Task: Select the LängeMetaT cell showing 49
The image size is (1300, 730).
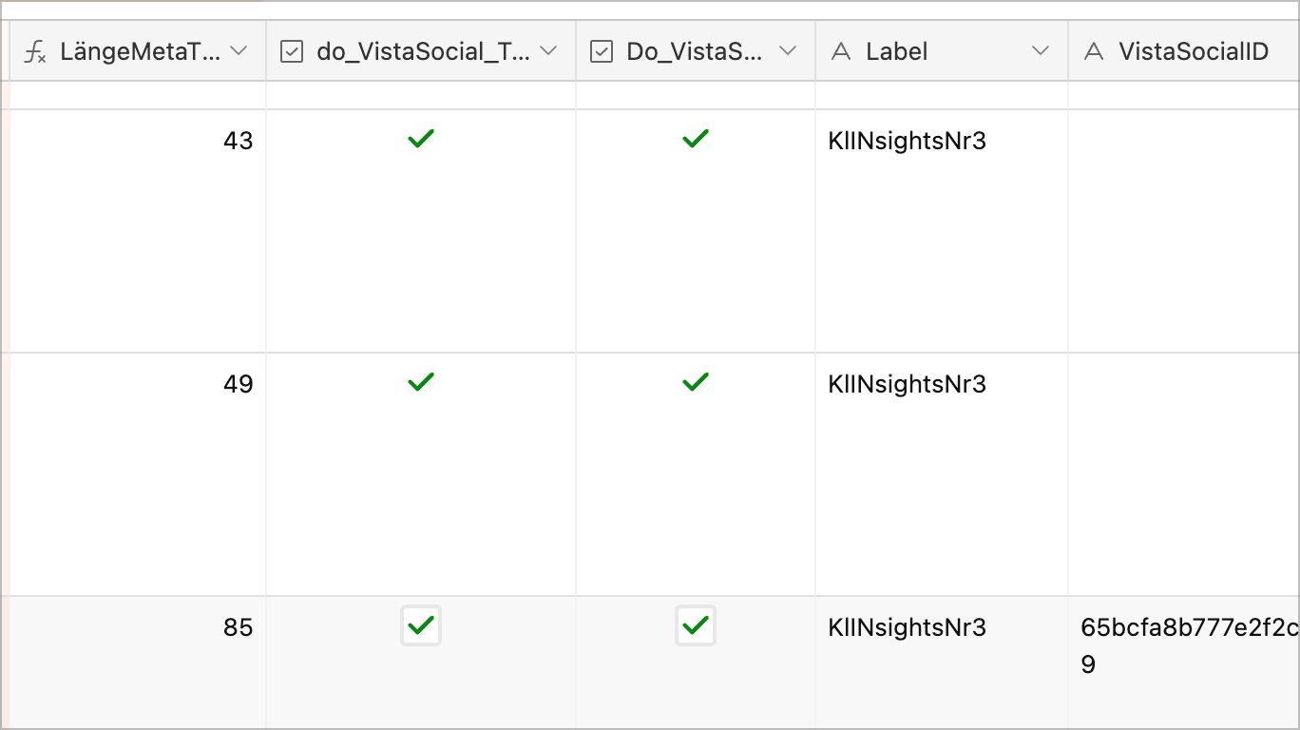Action: coord(138,474)
